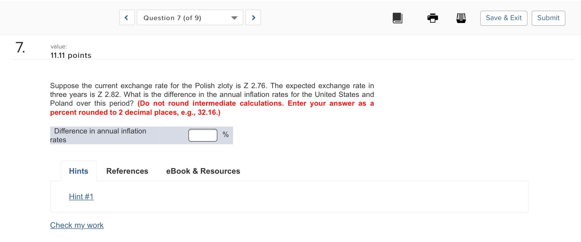Open the eBook book icon in toolbar

397,18
